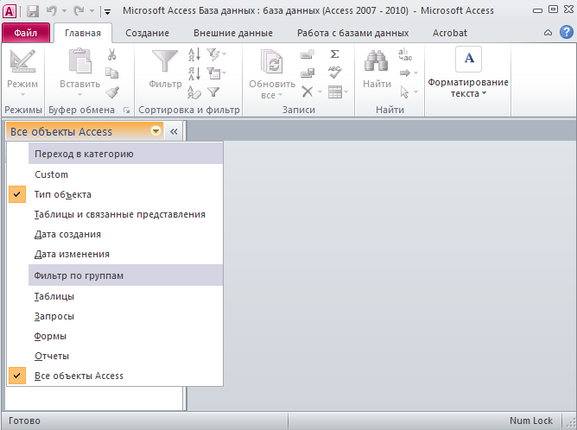
Task: Open the Внешние данные tab
Action: [233, 33]
